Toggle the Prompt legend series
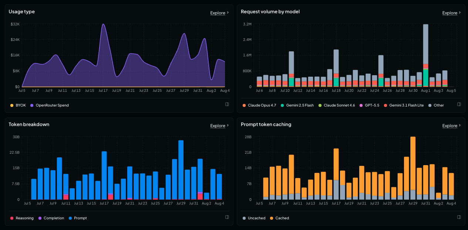The height and width of the screenshot is (230, 468). coord(78,218)
